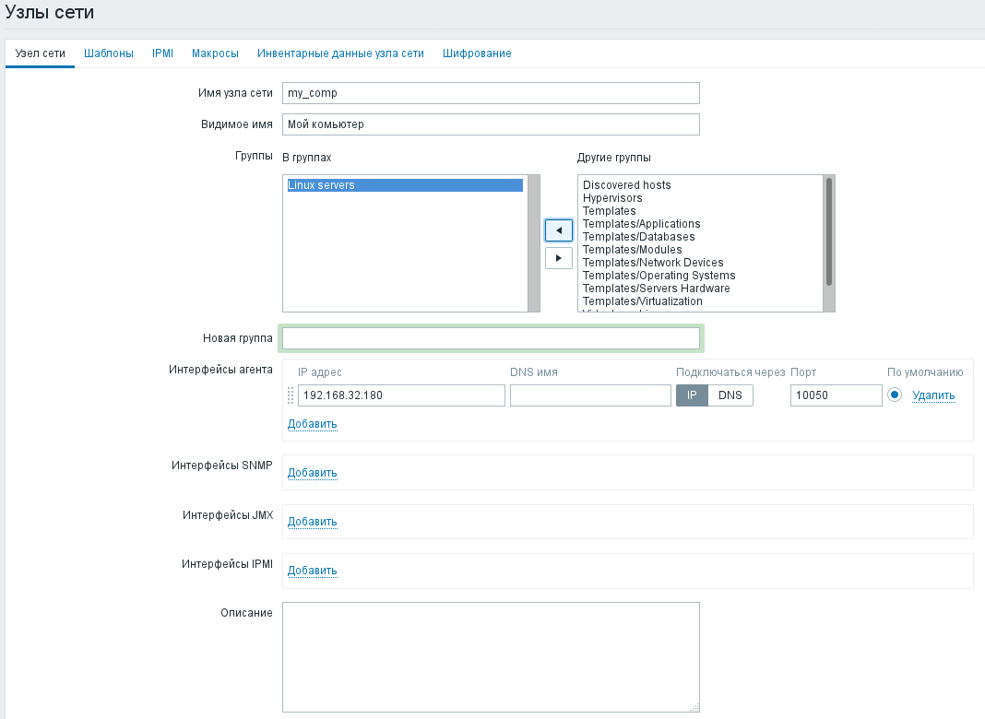The image size is (985, 719).
Task: Grab the agent interface drag handle
Action: pos(291,395)
